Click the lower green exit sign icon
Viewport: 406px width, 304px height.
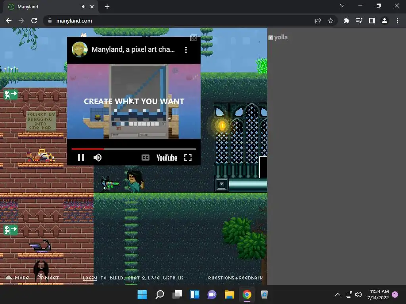tap(11, 230)
